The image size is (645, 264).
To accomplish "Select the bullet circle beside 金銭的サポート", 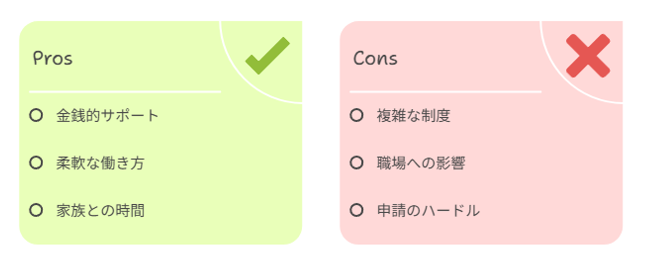I will tap(36, 116).
